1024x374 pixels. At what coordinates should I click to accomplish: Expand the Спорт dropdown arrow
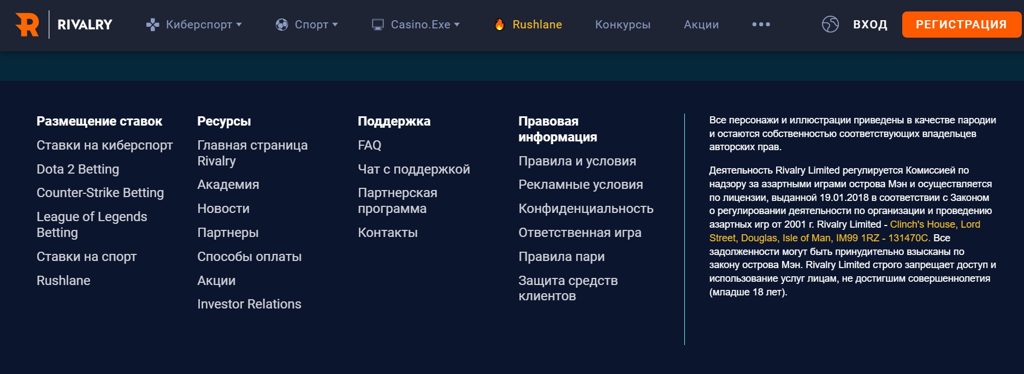click(335, 25)
